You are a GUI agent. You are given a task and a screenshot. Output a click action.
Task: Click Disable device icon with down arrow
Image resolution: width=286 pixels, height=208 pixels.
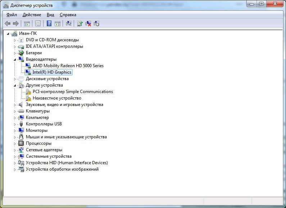[x=96, y=23]
